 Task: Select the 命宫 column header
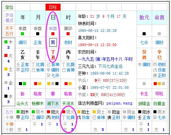coord(160,18)
